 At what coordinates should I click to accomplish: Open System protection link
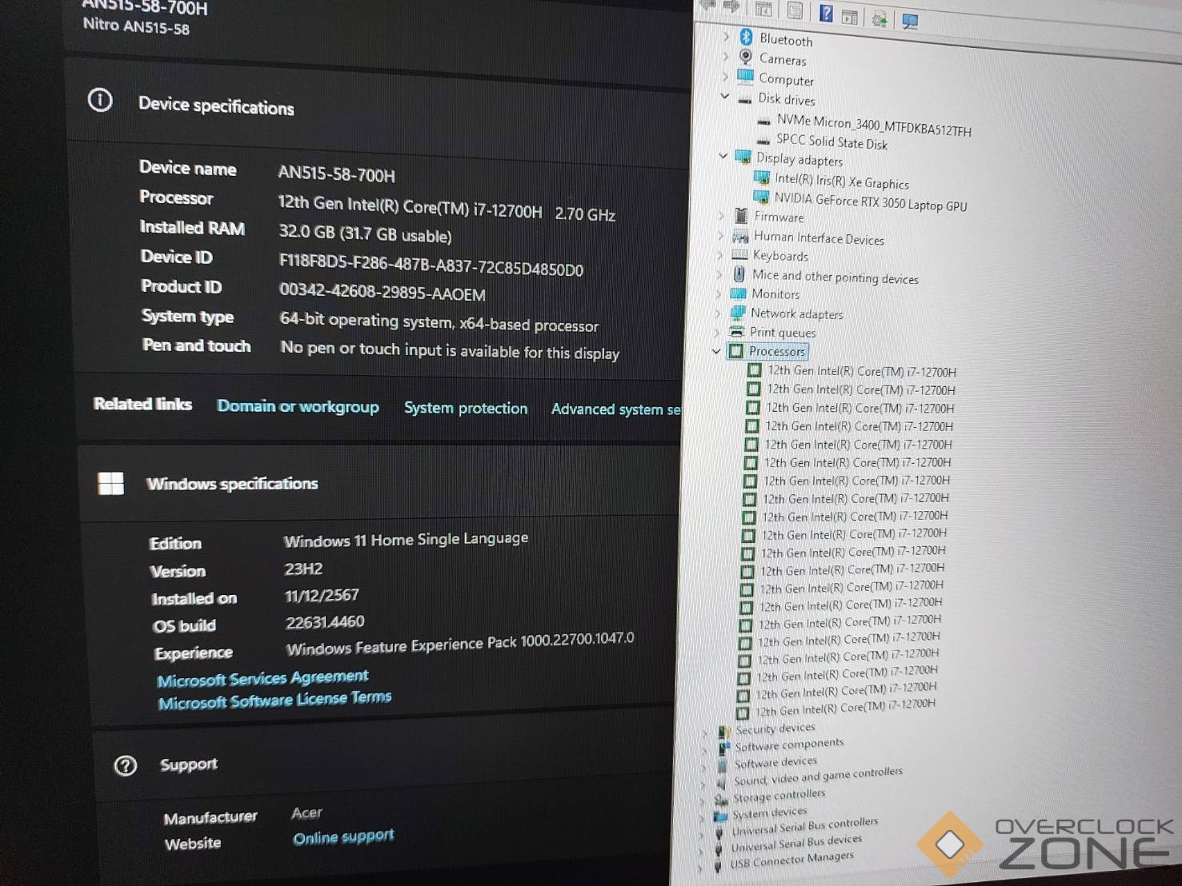point(466,408)
